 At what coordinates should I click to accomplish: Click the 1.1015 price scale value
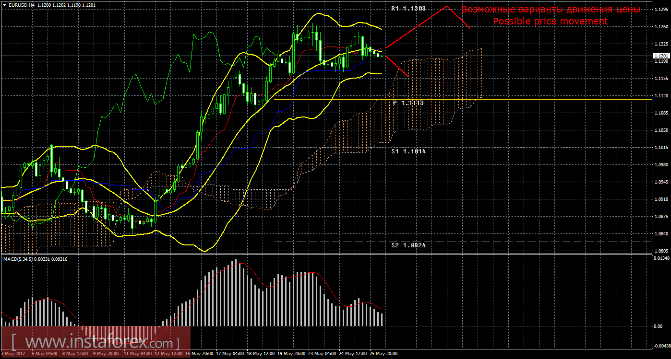[661, 147]
